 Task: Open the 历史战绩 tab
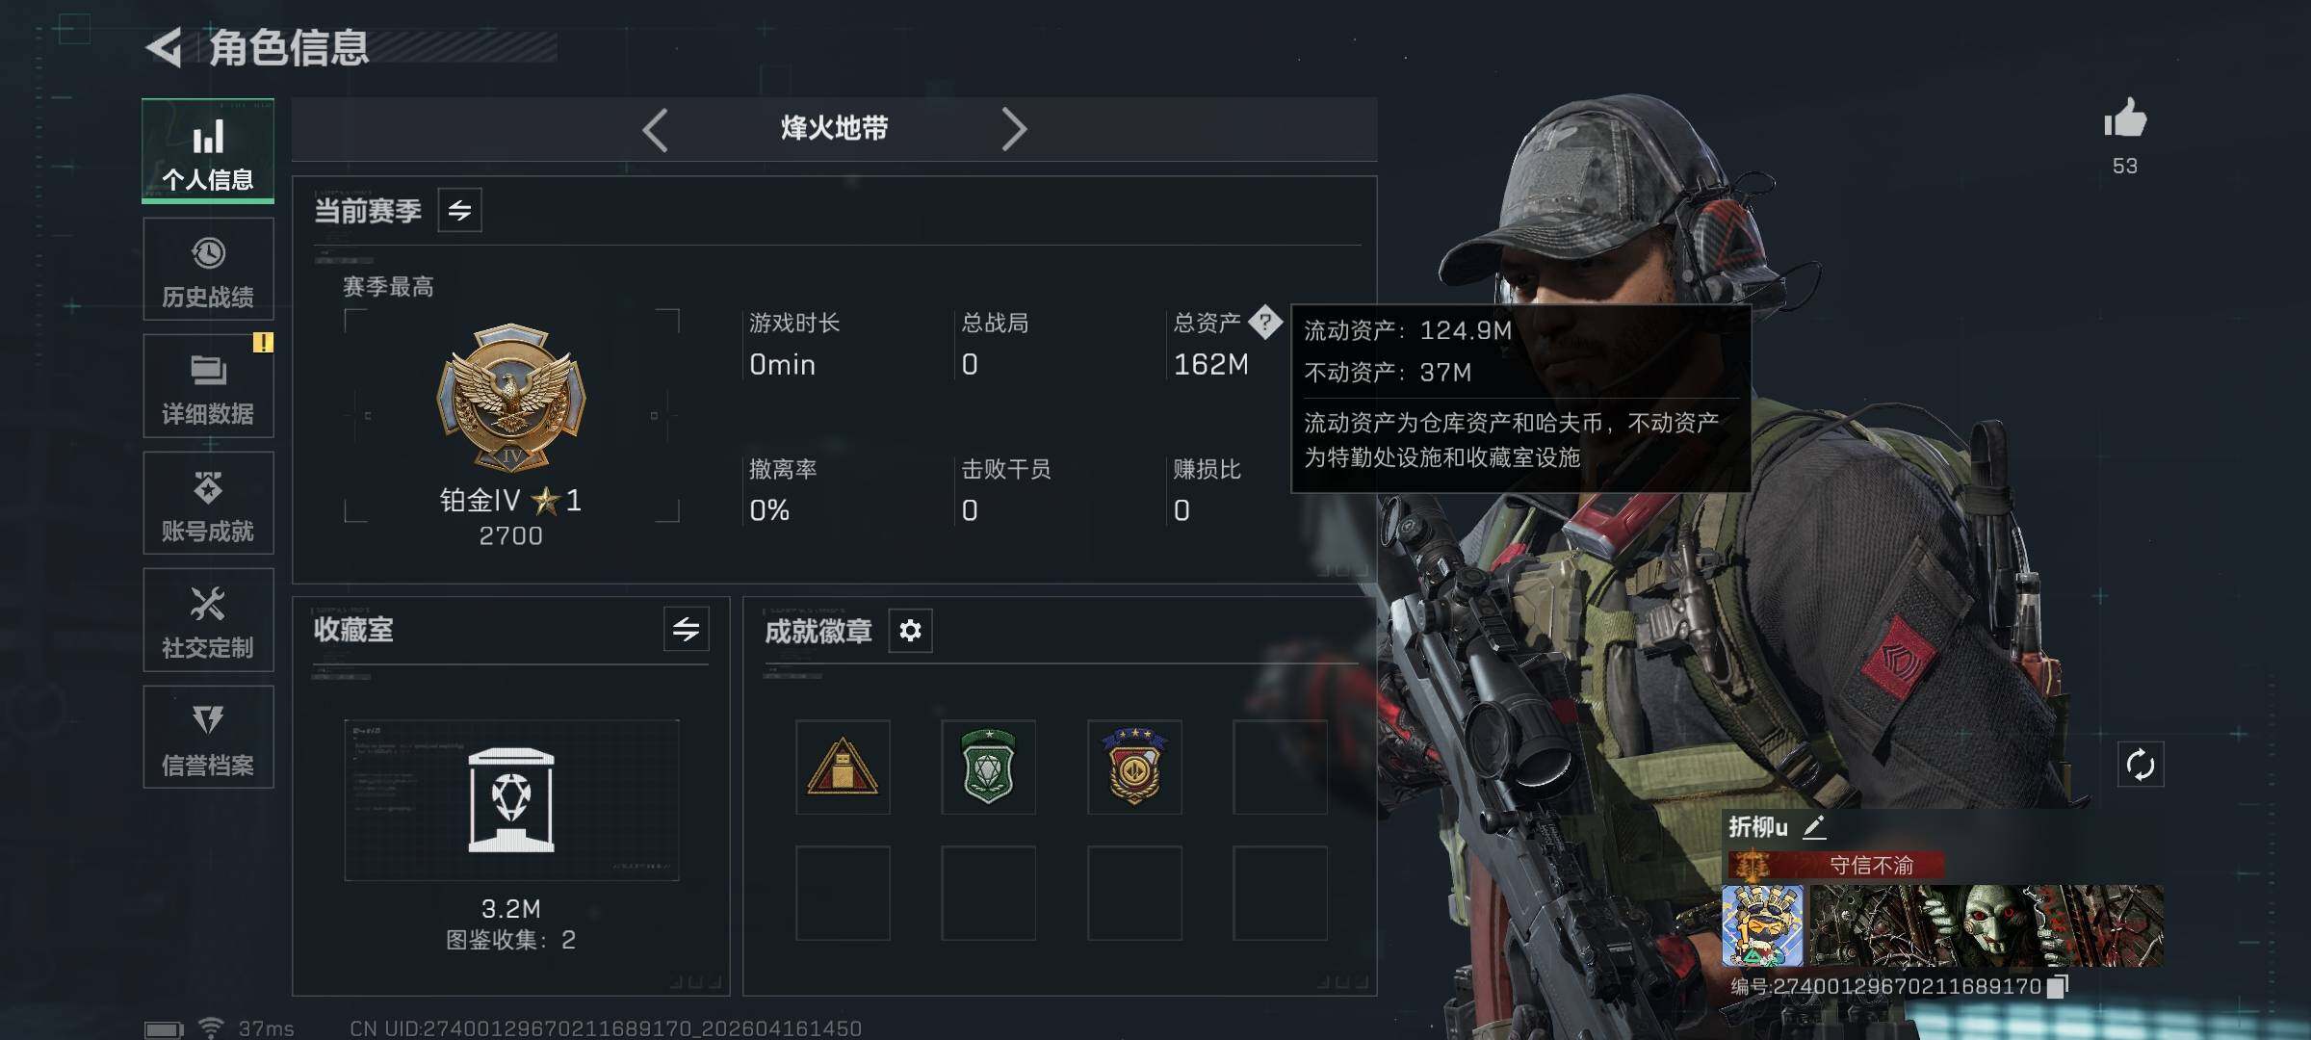(208, 270)
